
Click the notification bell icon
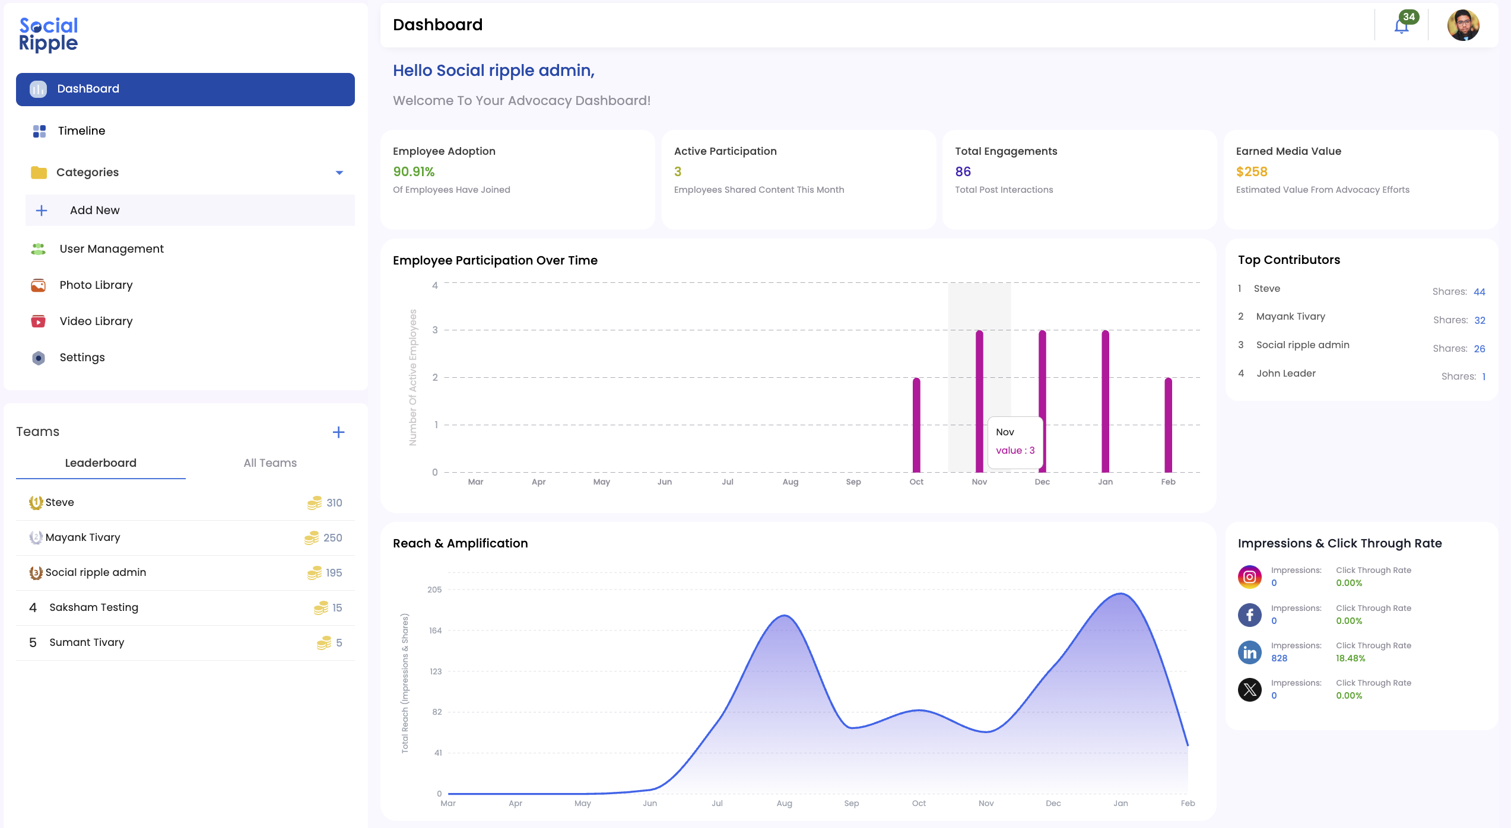pyautogui.click(x=1401, y=26)
